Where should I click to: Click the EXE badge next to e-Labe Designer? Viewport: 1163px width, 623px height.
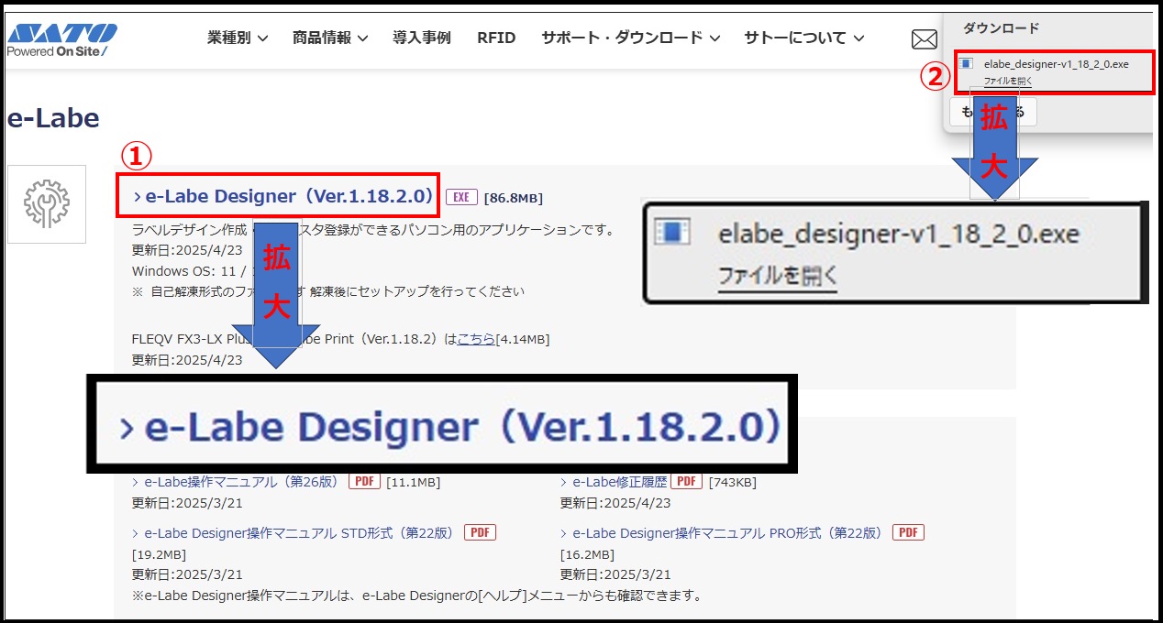pos(462,197)
